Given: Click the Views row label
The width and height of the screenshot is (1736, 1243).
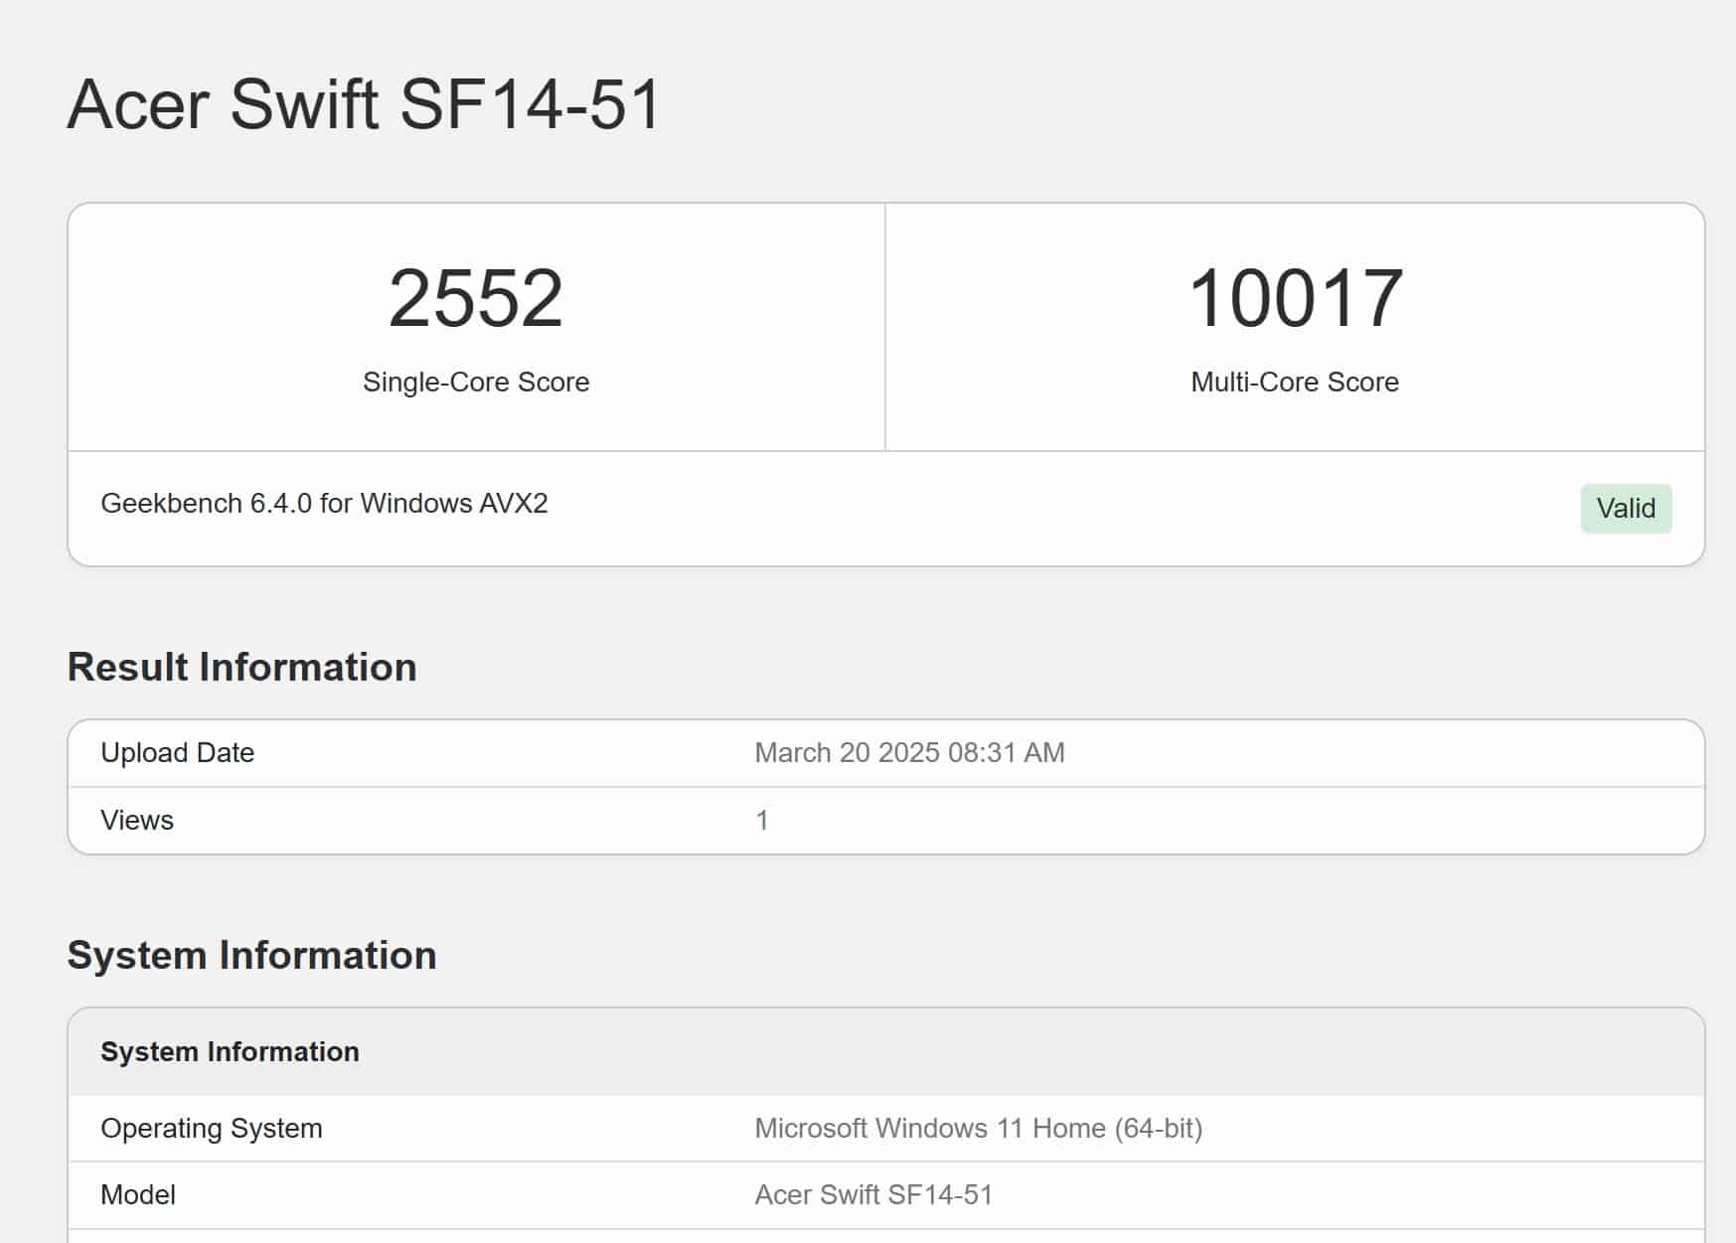Looking at the screenshot, I should (x=137, y=821).
